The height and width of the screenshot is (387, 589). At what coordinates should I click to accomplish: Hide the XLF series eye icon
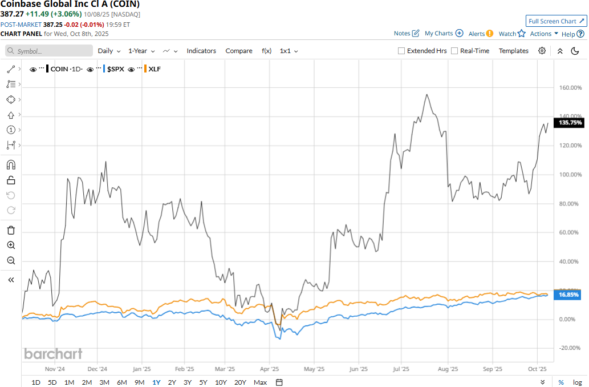(x=131, y=69)
